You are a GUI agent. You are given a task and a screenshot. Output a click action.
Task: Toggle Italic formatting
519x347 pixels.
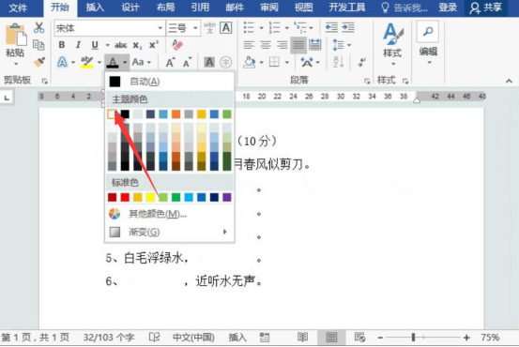pos(78,45)
